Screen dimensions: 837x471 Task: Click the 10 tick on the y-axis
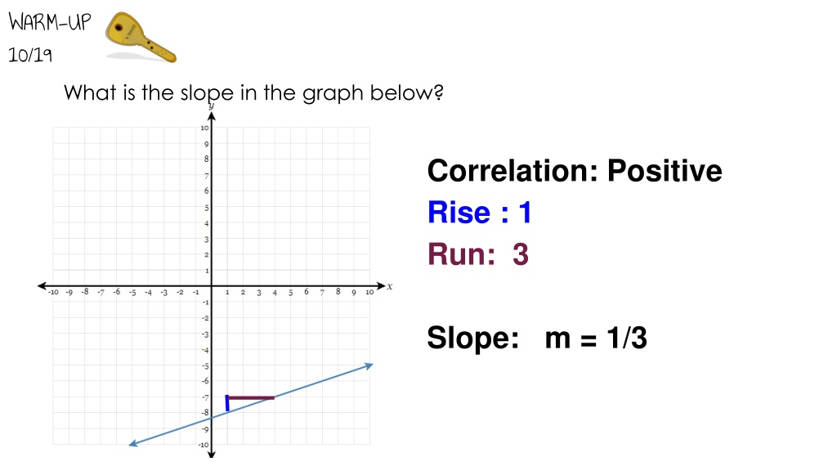pos(204,128)
